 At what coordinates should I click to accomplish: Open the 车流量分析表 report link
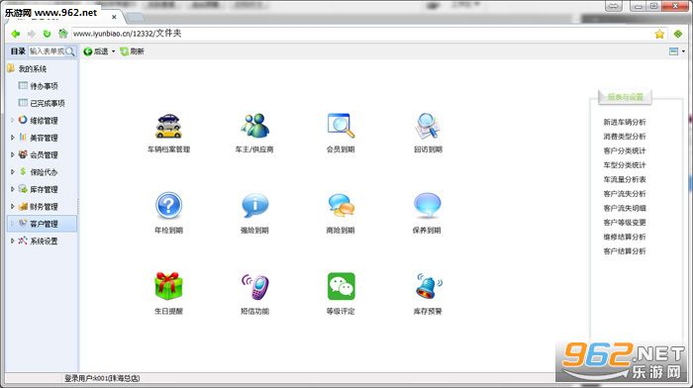[x=625, y=179]
